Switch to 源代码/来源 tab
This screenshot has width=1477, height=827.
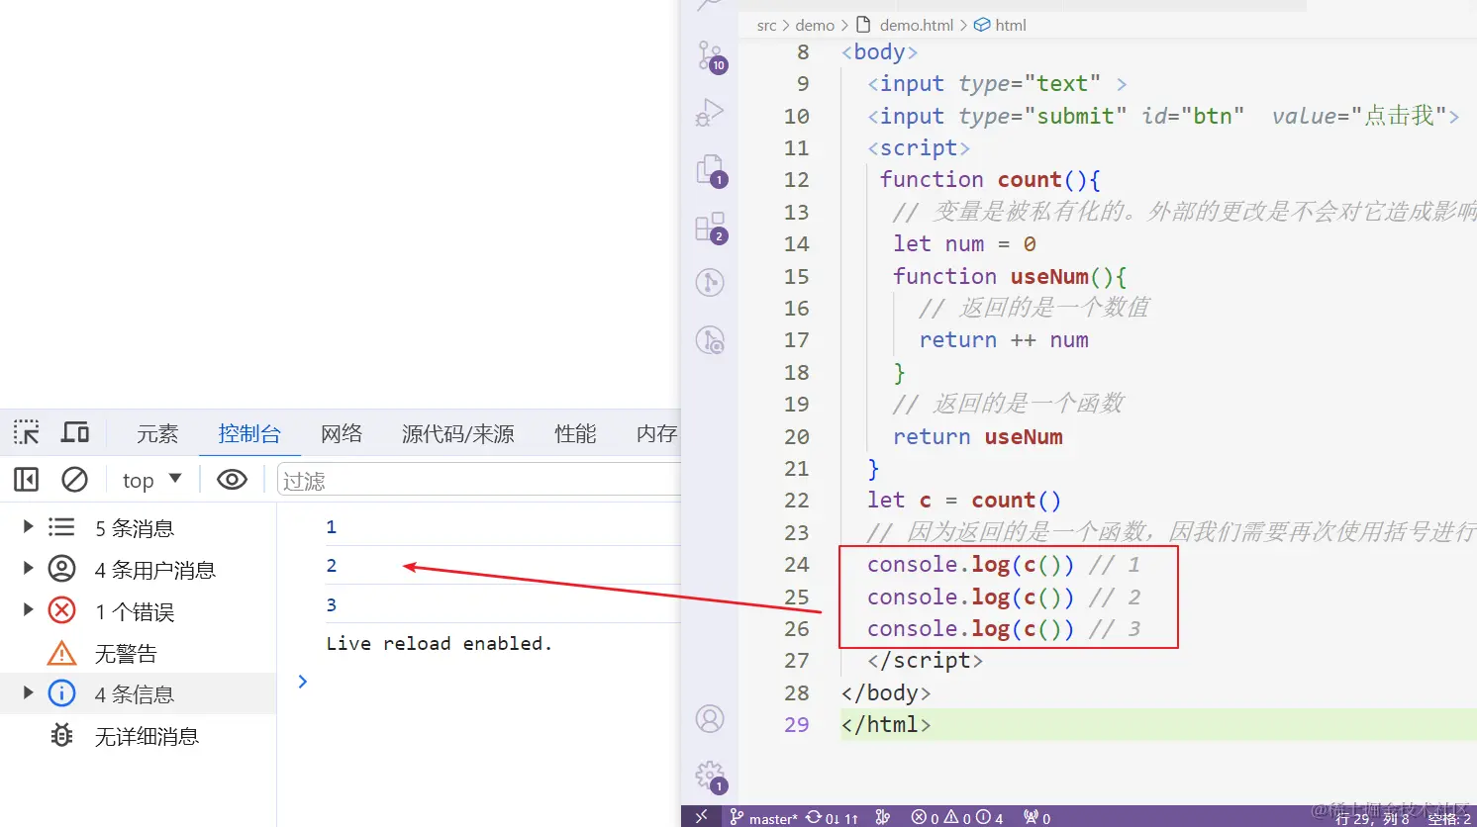458,433
